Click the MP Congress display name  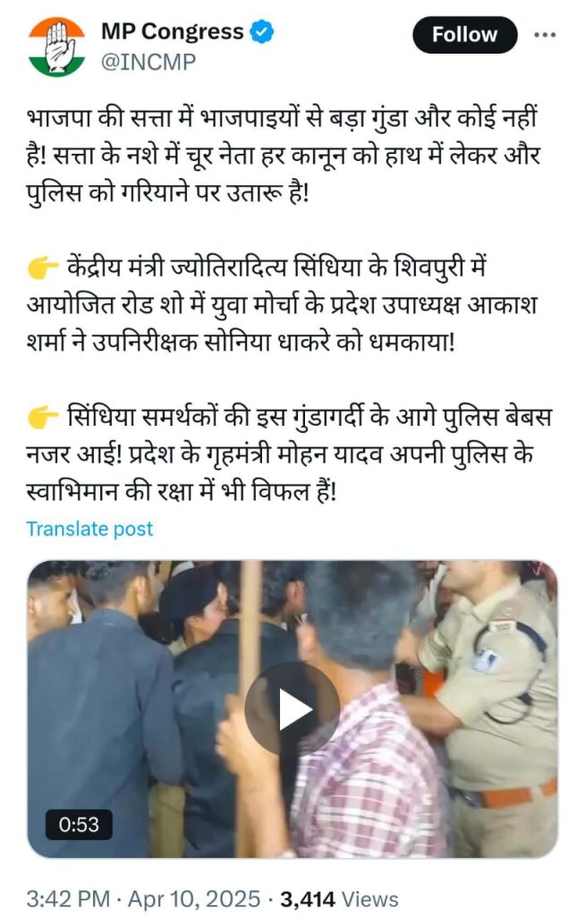tap(173, 31)
